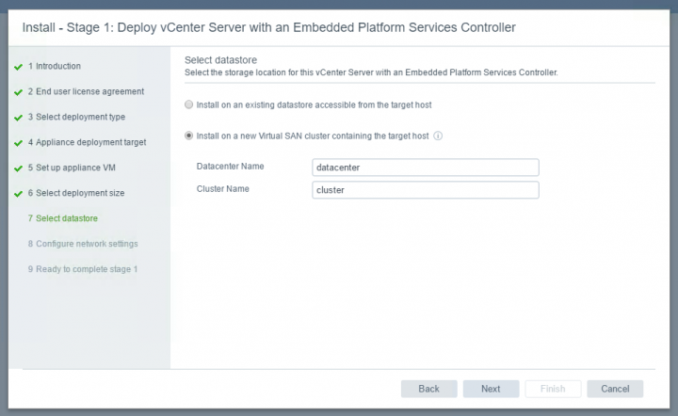Open step 6 Select deployment size

point(76,193)
